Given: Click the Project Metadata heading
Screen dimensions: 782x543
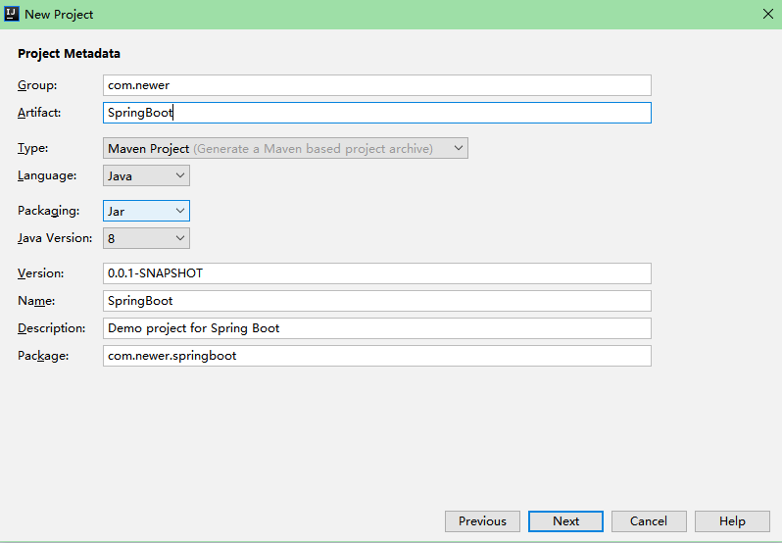Looking at the screenshot, I should [x=69, y=53].
